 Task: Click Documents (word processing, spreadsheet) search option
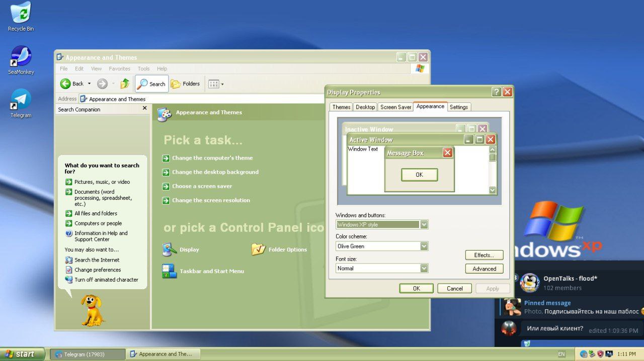tap(99, 198)
